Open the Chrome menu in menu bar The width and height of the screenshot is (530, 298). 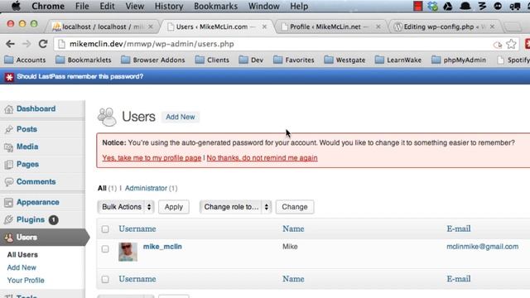coord(48,6)
